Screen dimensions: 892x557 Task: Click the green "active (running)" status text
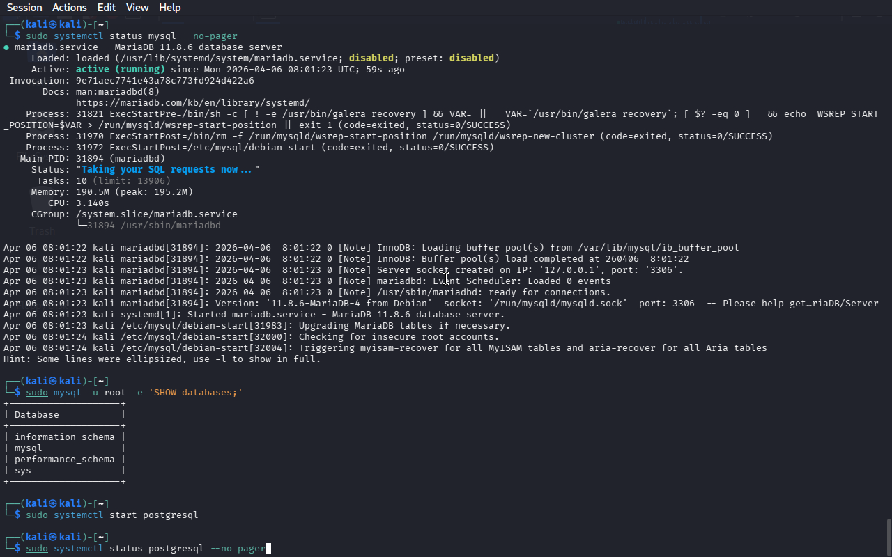tap(120, 70)
